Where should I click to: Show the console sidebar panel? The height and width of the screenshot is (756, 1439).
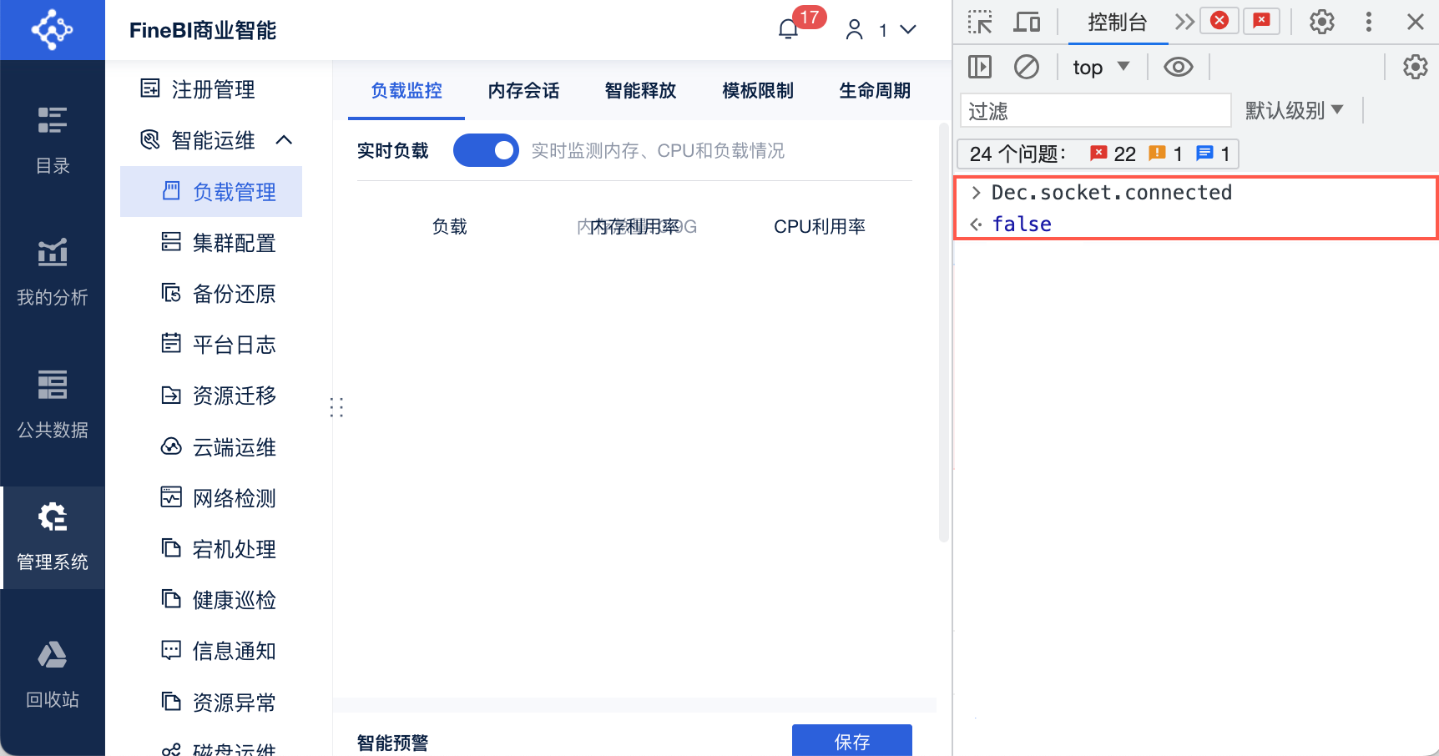pos(979,66)
